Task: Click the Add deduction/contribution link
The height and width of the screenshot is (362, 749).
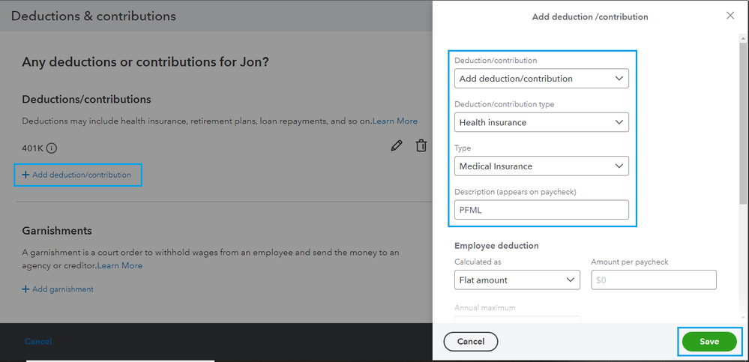Action: (x=76, y=175)
